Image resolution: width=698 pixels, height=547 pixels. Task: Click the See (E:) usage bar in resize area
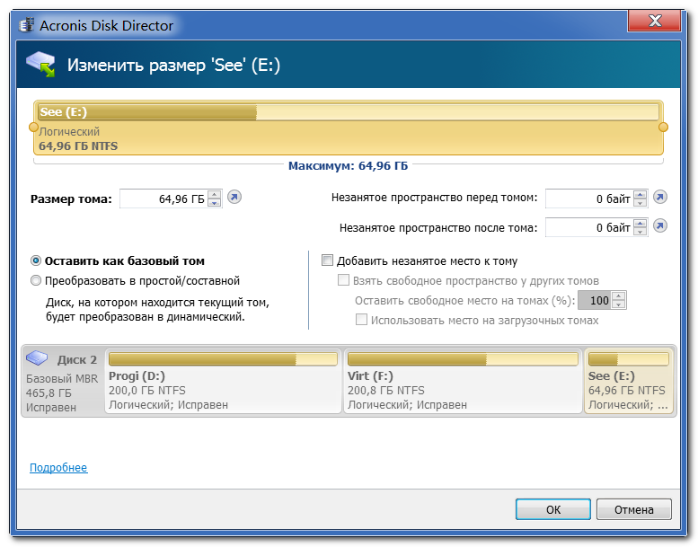[x=349, y=112]
